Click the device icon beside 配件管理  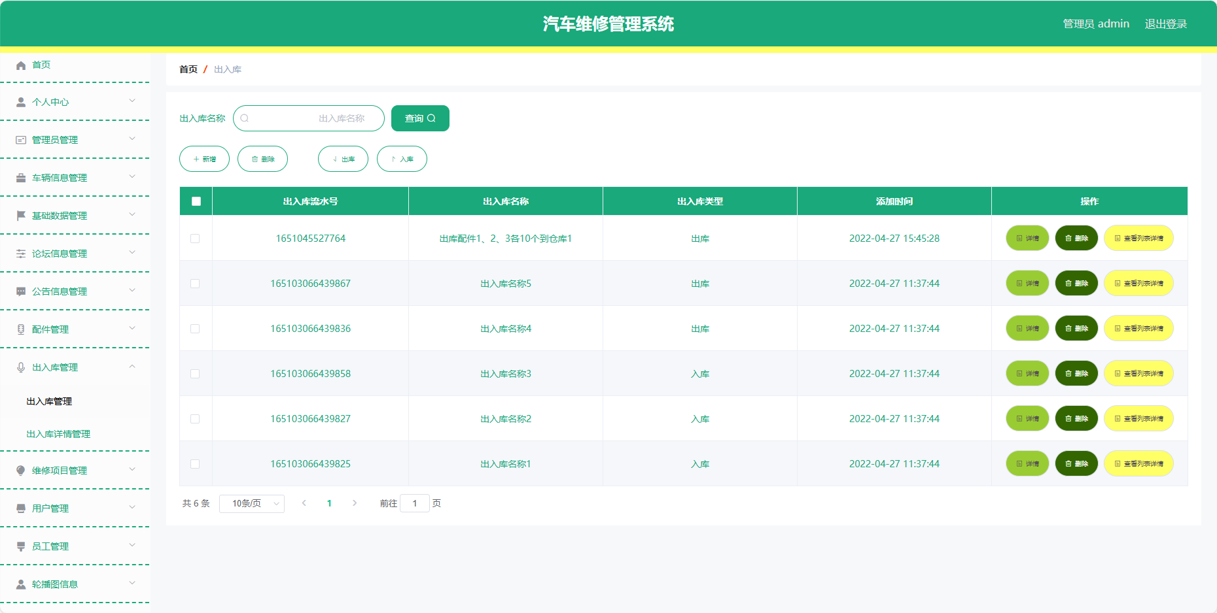tap(21, 329)
